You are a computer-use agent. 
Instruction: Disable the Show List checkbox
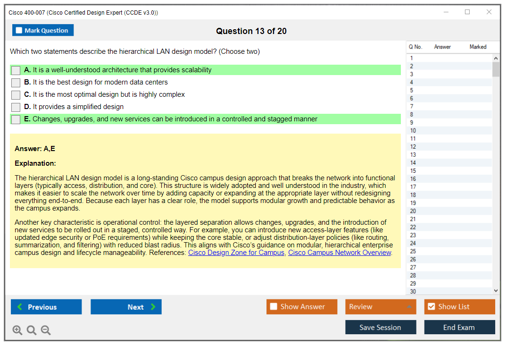431,307
